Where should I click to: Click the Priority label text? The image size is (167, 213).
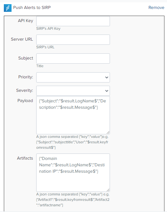click(26, 77)
